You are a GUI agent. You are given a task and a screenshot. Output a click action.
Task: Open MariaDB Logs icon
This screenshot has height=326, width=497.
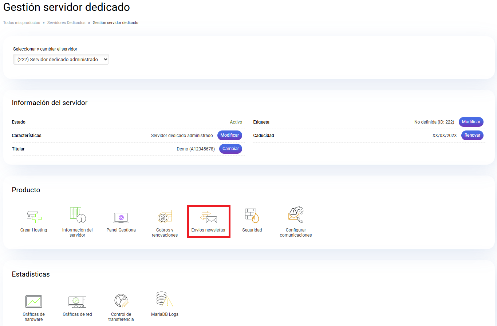(x=165, y=300)
